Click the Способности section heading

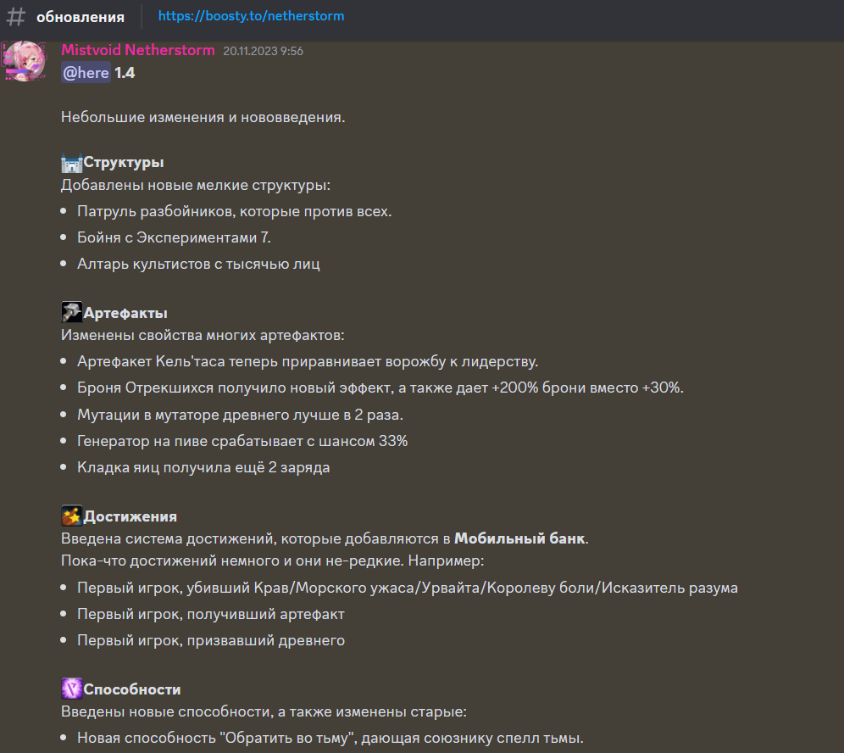click(x=132, y=689)
